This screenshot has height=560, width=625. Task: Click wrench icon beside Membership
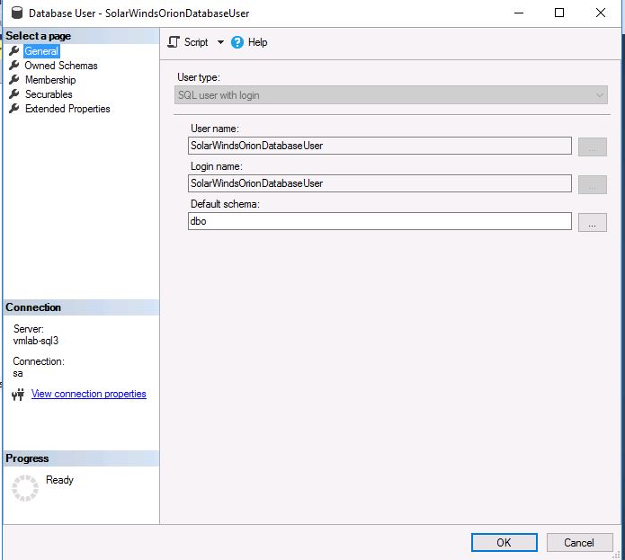pos(14,79)
